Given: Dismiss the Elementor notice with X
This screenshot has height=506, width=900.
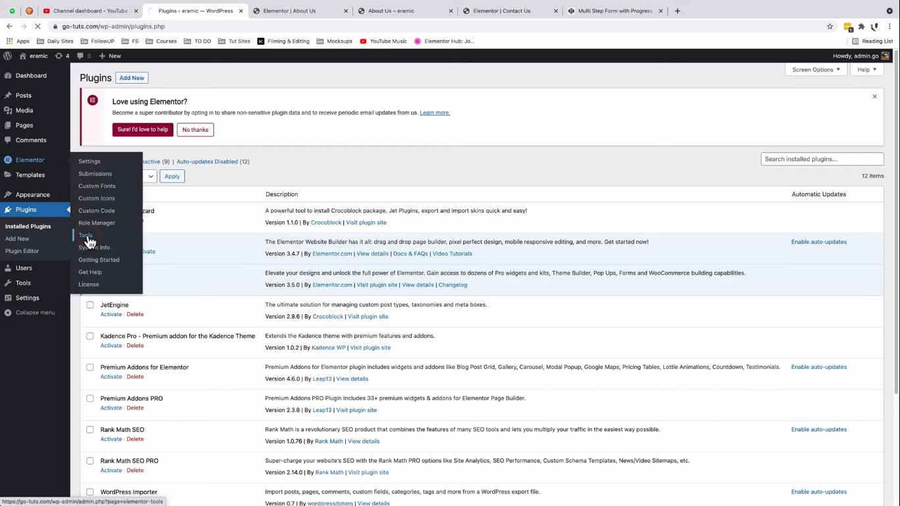Looking at the screenshot, I should 874,96.
